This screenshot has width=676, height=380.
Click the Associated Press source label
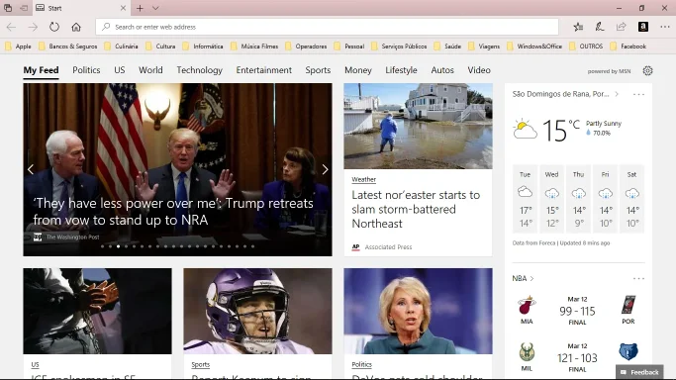pos(388,246)
